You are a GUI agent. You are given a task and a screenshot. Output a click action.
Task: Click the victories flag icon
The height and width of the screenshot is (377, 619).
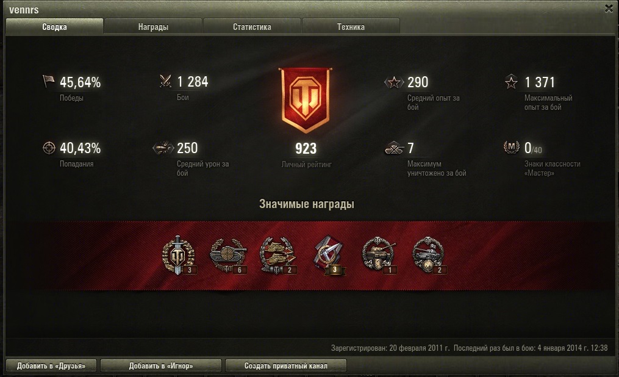point(48,81)
